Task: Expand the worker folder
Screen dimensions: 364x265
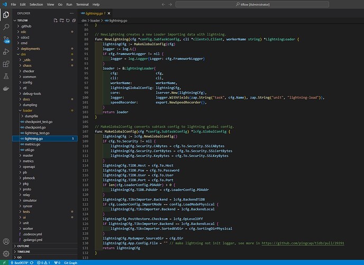Action: click(x=28, y=229)
